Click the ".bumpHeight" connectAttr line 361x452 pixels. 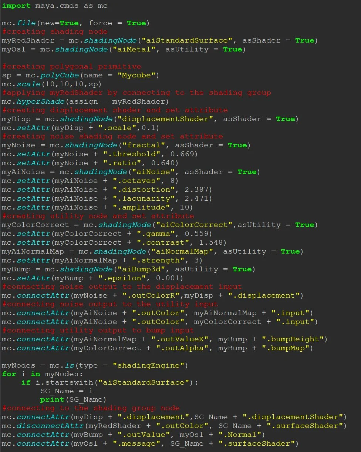click(165, 339)
